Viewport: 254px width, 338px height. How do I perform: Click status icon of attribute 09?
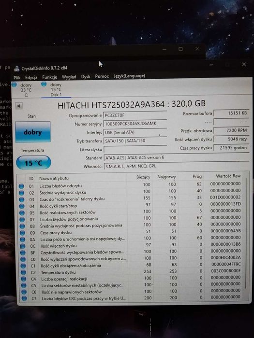click(x=22, y=233)
